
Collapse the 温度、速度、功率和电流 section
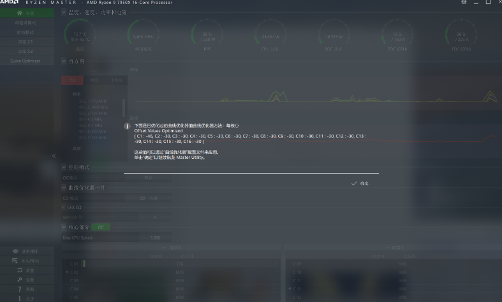pos(64,12)
